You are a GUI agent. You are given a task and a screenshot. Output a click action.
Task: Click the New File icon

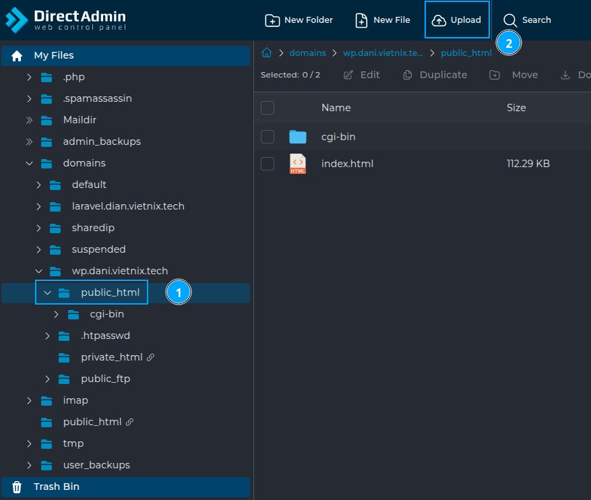click(x=362, y=20)
